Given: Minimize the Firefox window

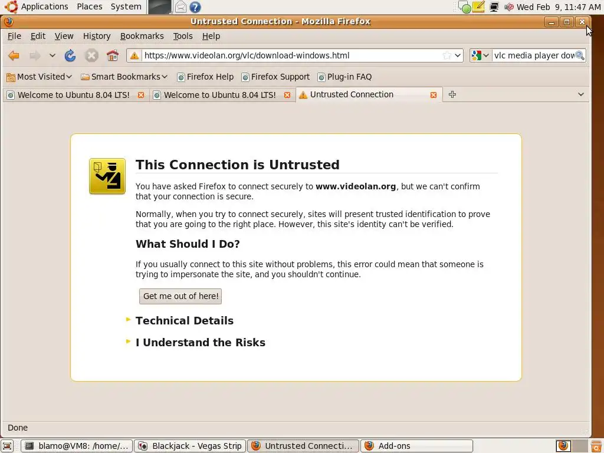Looking at the screenshot, I should point(552,22).
